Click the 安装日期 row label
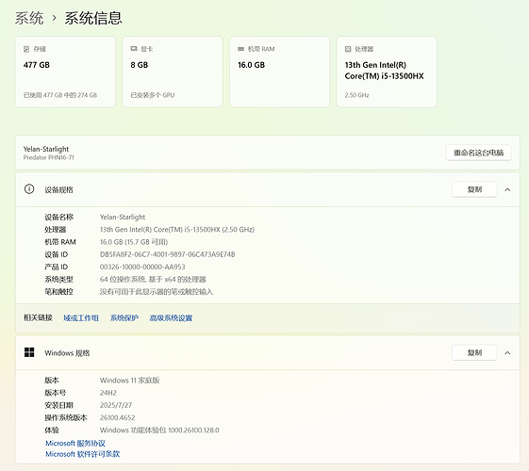This screenshot has width=529, height=471. 59,405
